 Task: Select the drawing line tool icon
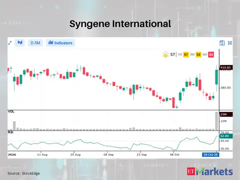10,43
